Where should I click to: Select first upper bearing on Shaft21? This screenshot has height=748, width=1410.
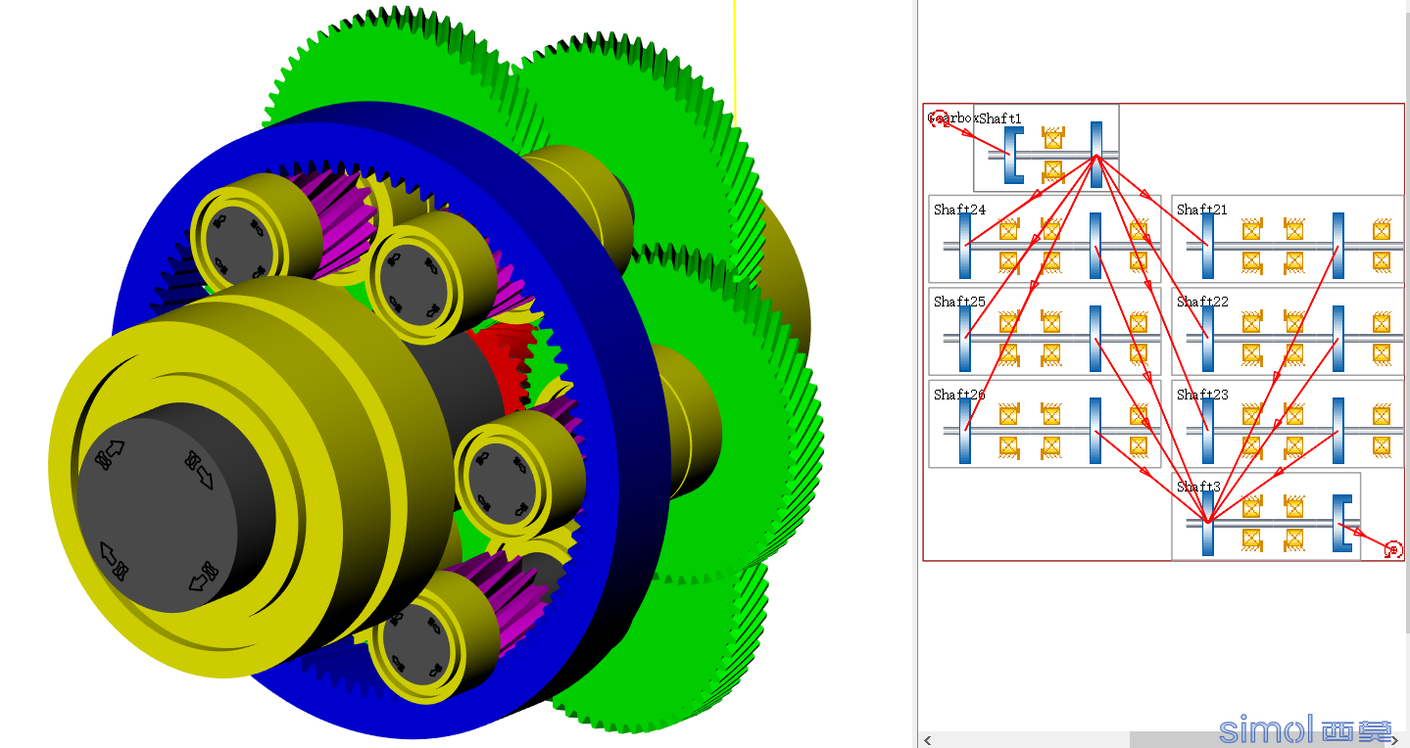[1251, 230]
